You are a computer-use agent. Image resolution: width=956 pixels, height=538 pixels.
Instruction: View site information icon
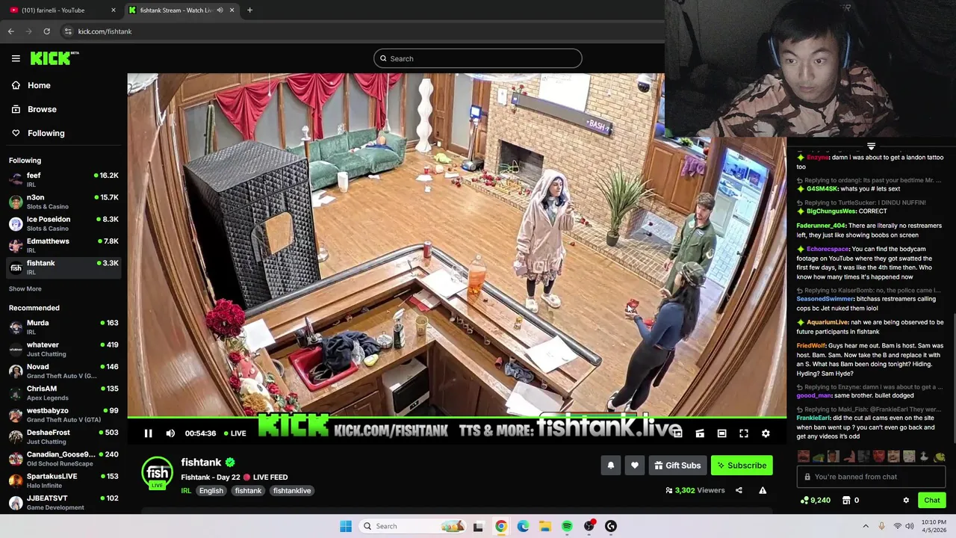click(x=68, y=31)
